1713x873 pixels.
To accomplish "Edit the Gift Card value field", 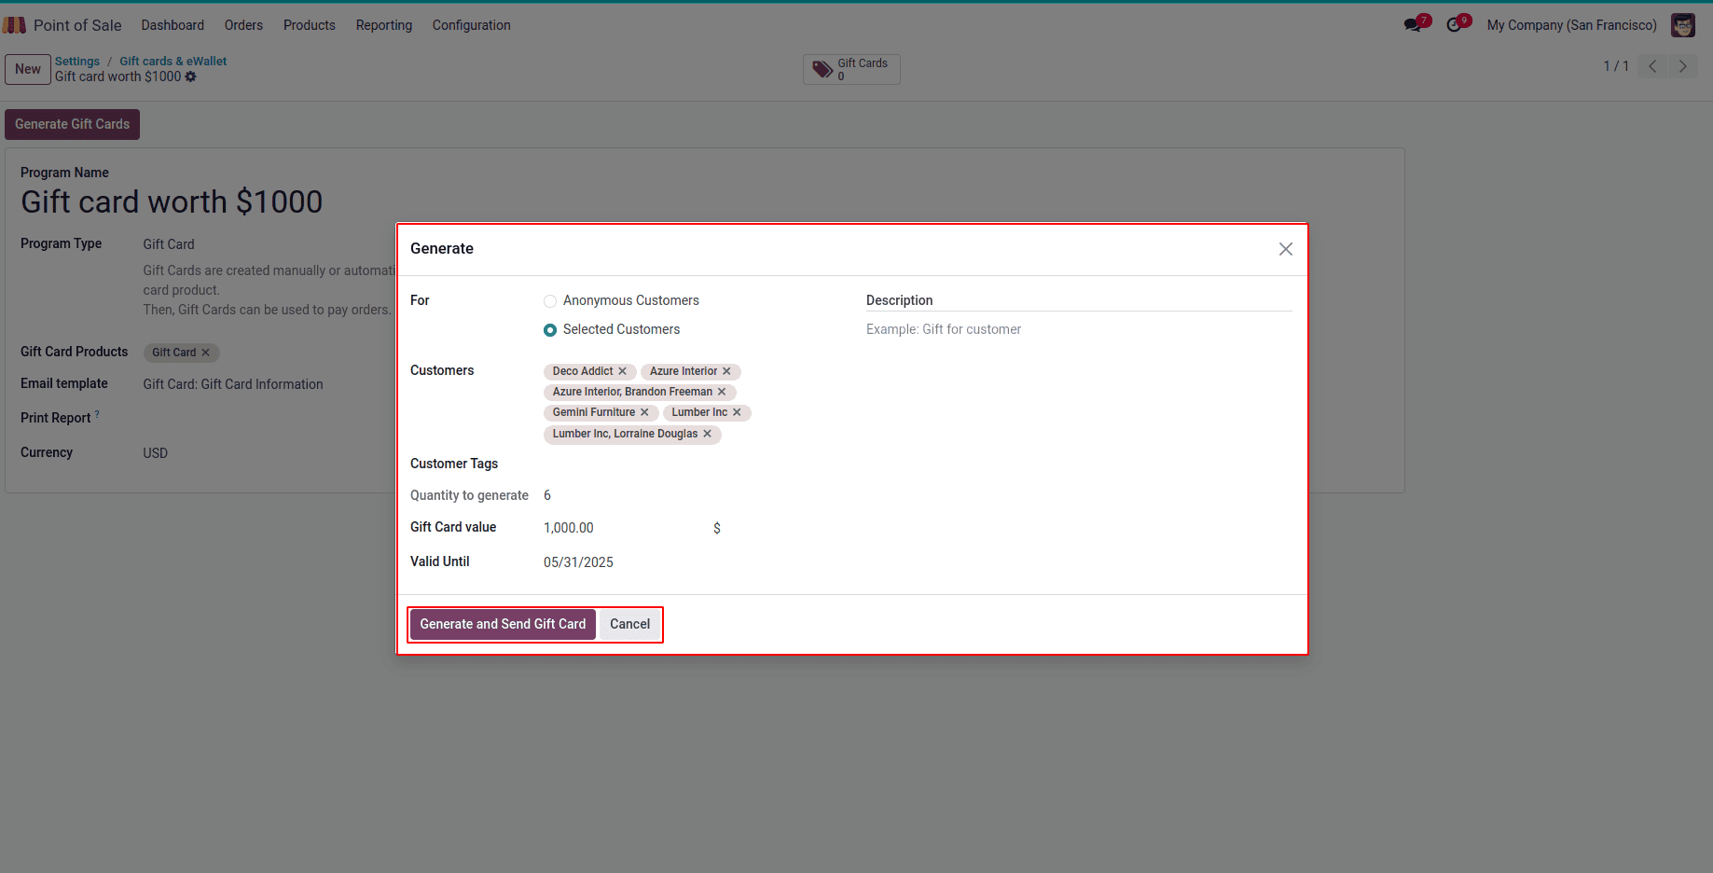I will click(623, 528).
